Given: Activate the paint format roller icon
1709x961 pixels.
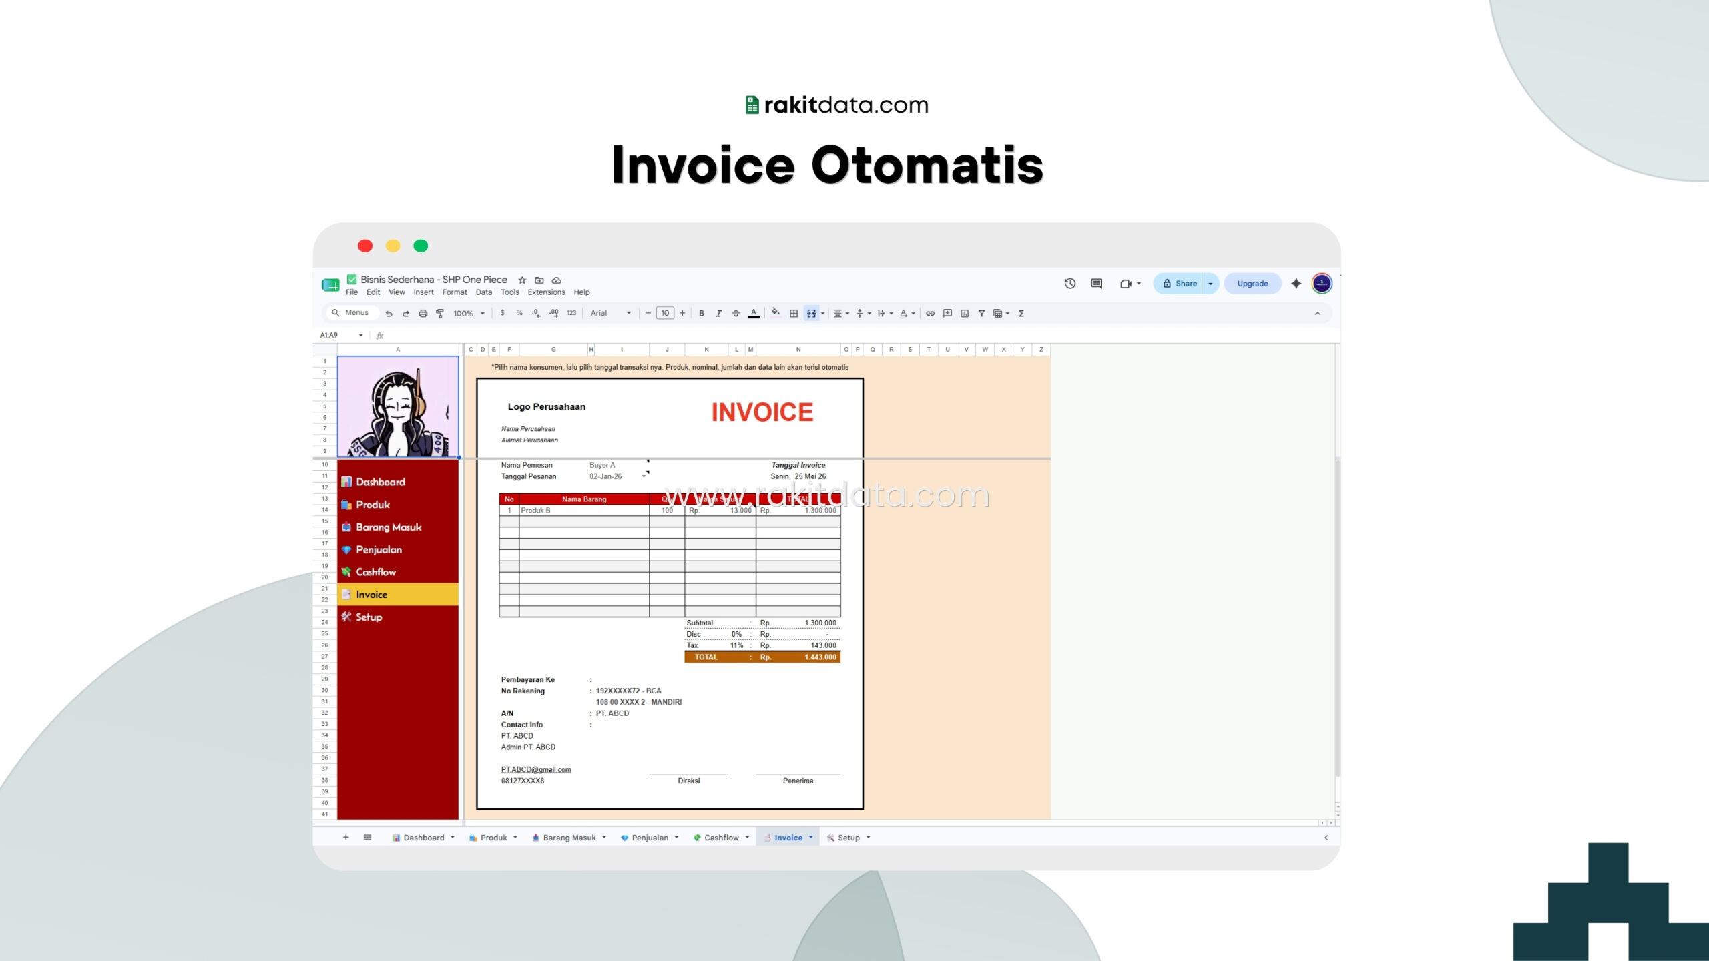Looking at the screenshot, I should pos(440,313).
